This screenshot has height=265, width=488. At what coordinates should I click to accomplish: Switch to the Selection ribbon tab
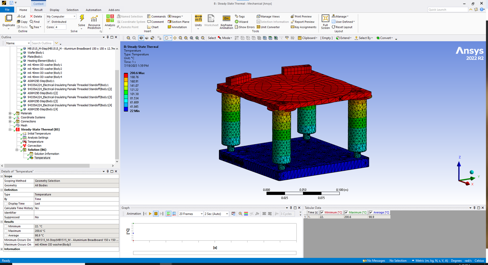tap(72, 10)
